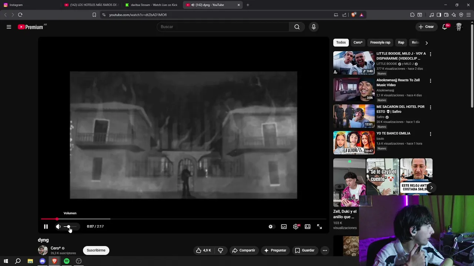
Task: Mute the video using the speaker icon
Action: (58, 226)
